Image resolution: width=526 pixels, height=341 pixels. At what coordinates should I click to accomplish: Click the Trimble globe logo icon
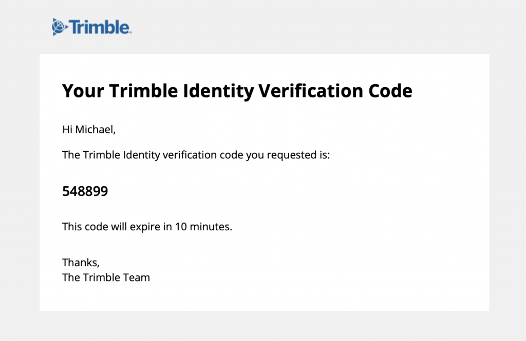[60, 27]
